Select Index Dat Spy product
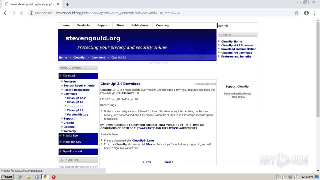 tap(78, 142)
